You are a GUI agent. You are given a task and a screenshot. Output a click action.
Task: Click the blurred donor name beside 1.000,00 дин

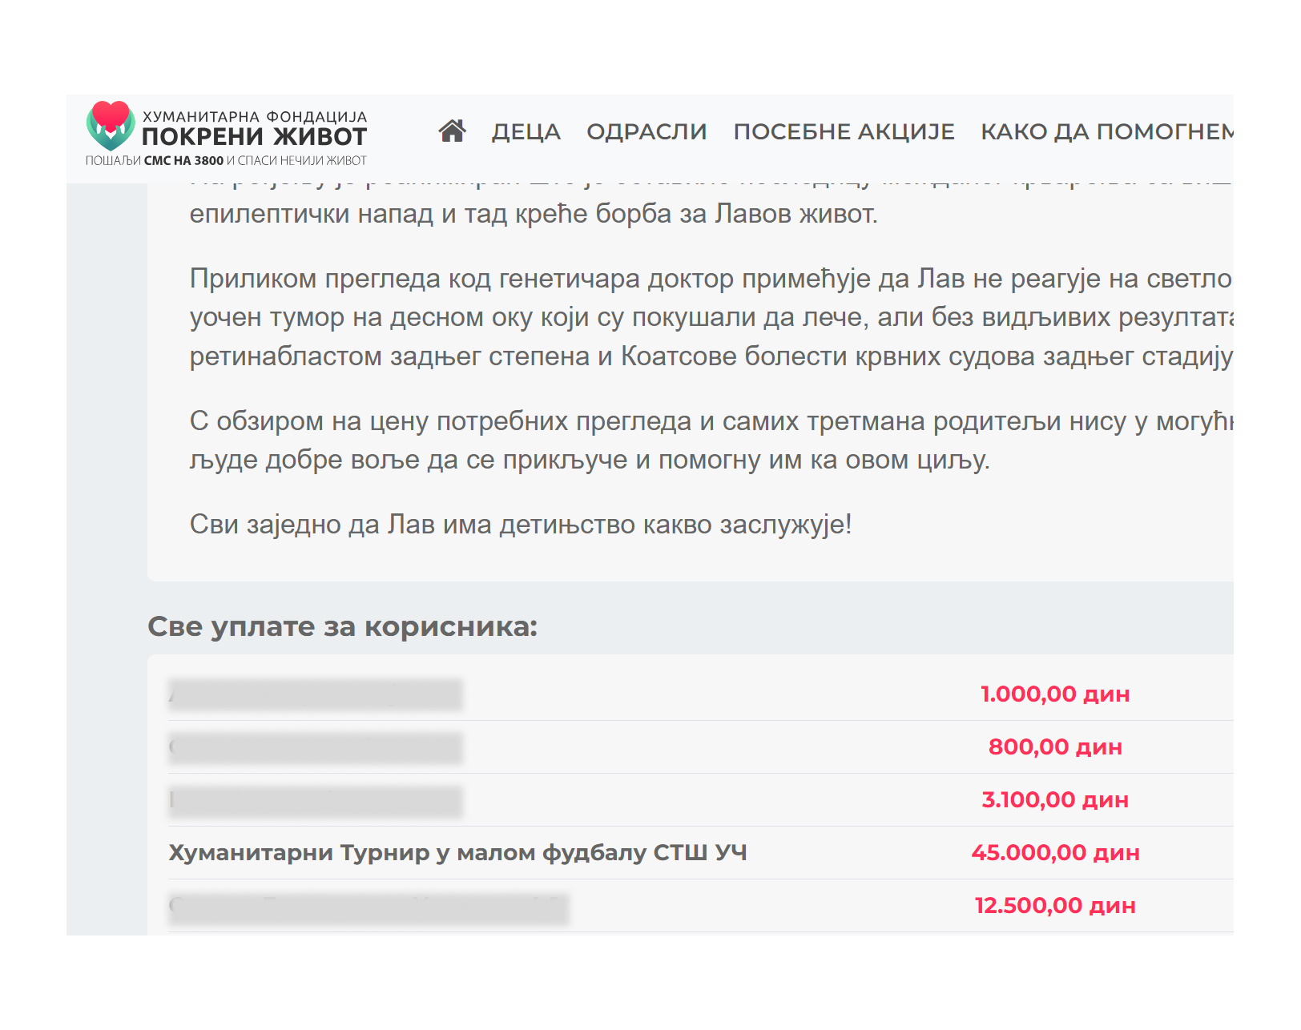(x=316, y=694)
